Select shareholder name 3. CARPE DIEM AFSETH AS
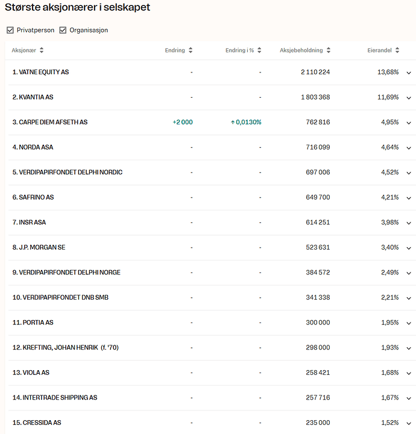This screenshot has height=434, width=416. click(x=50, y=122)
